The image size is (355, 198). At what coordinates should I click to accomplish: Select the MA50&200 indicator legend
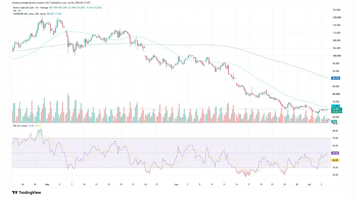[37, 14]
